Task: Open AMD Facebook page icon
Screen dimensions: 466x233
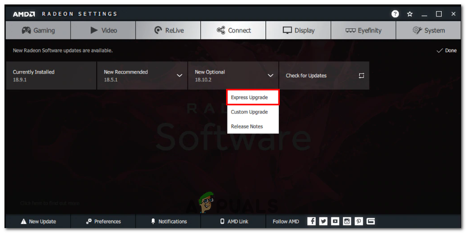Action: 312,221
